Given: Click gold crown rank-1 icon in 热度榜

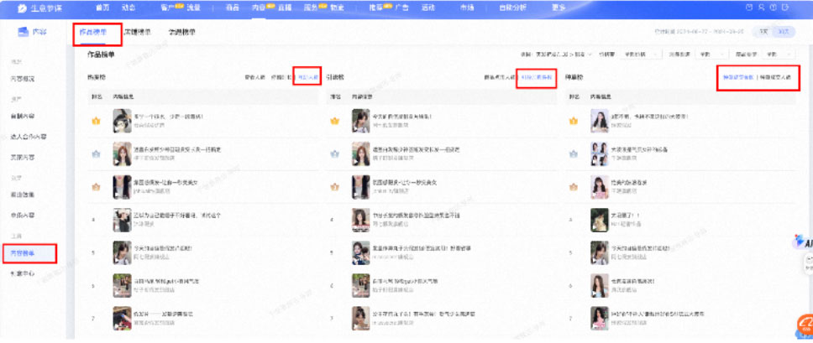Looking at the screenshot, I should tap(96, 121).
